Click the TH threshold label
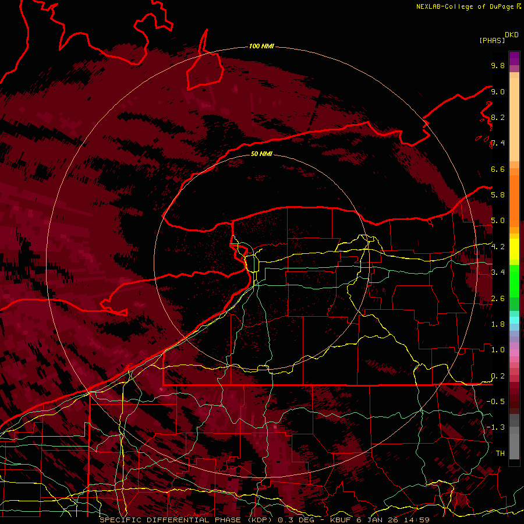 (x=500, y=454)
